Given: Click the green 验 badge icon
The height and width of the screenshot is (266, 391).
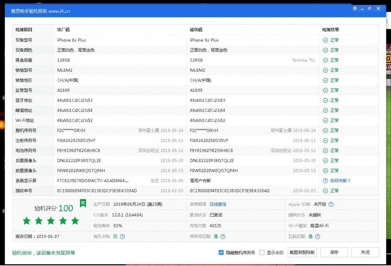Looking at the screenshot, I should pos(83,203).
